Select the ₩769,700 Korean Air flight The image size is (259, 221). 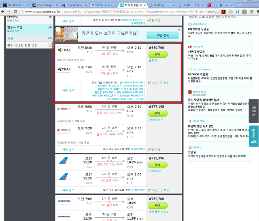[158, 206]
